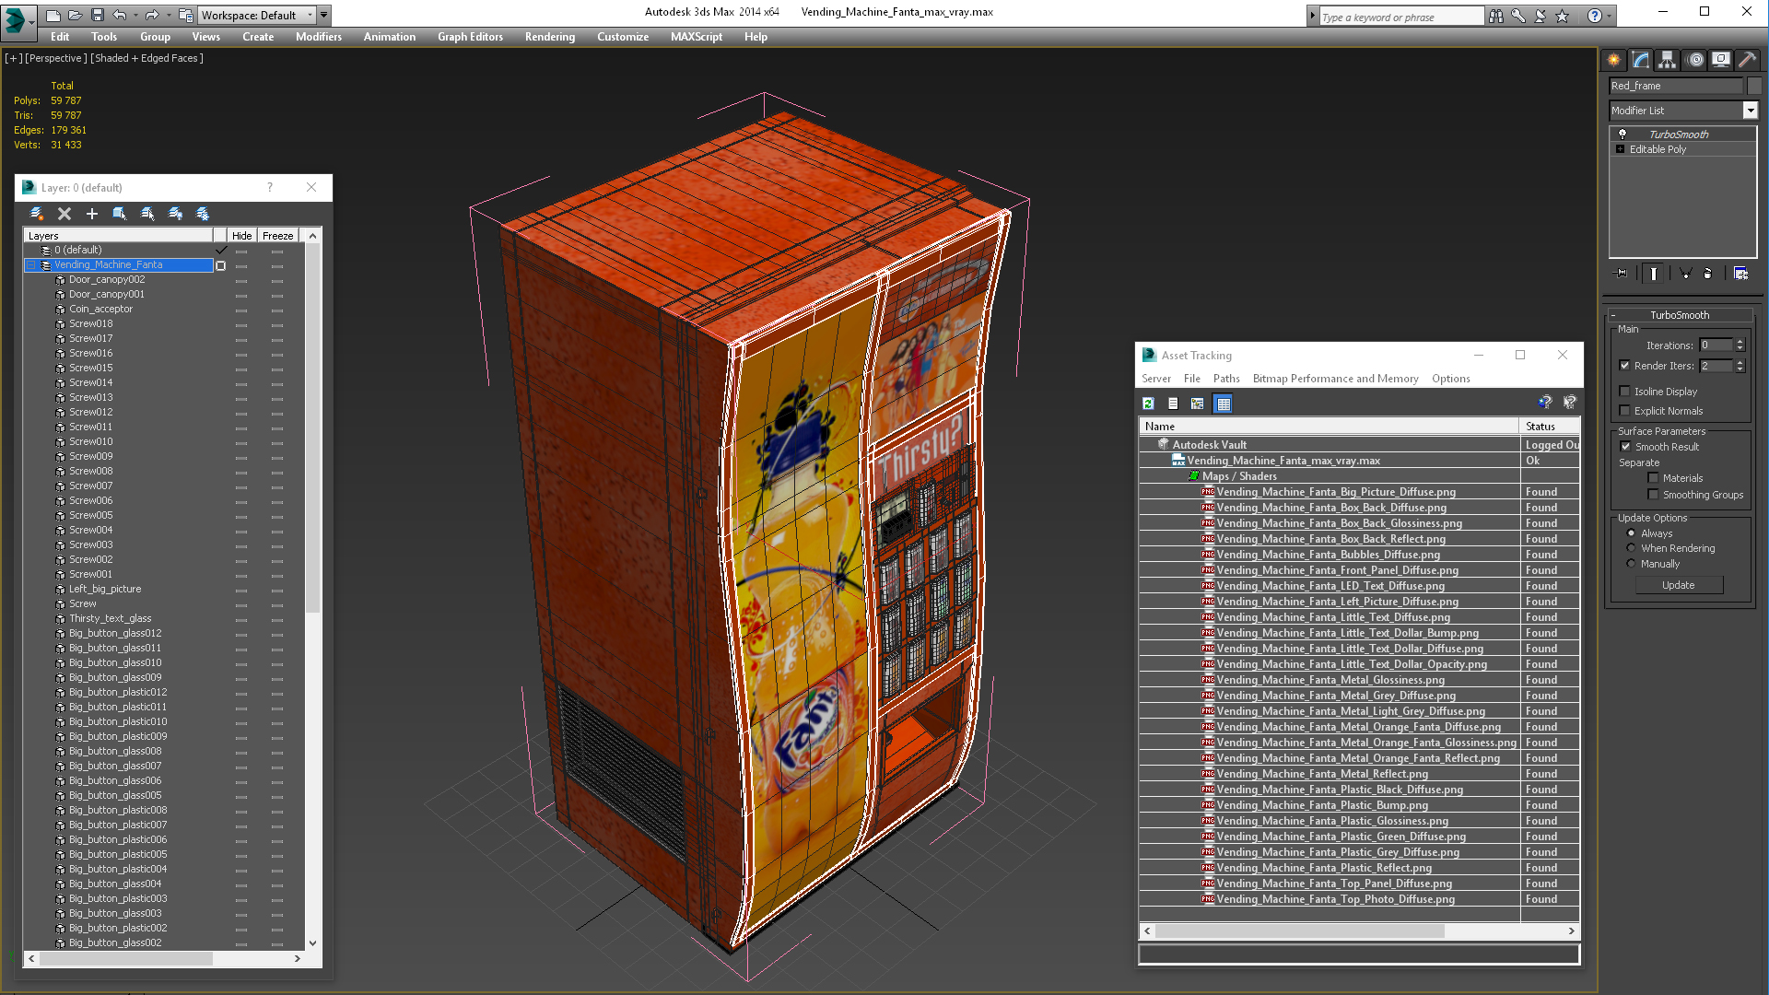Enable Isoline Display checkbox
This screenshot has width=1769, height=995.
pos(1625,392)
